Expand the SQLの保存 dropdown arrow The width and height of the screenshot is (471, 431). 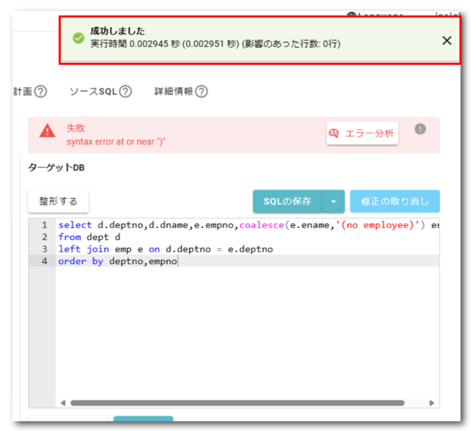coord(334,201)
